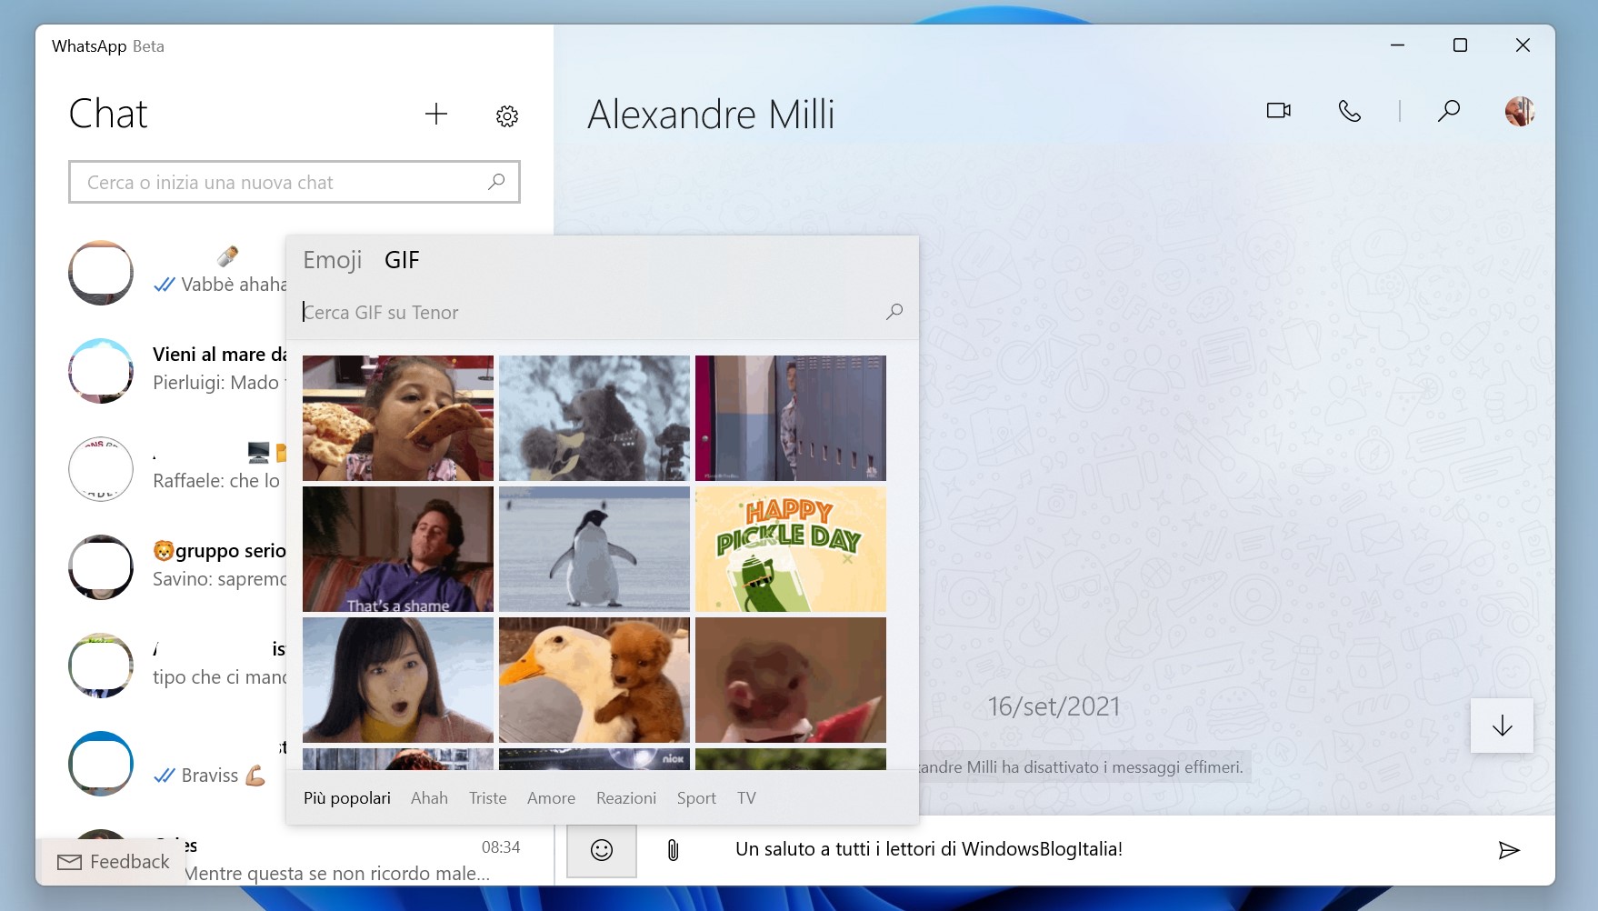Open the Feedback button

(x=114, y=862)
